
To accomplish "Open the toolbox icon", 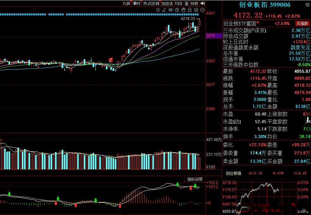I will [x=177, y=10].
